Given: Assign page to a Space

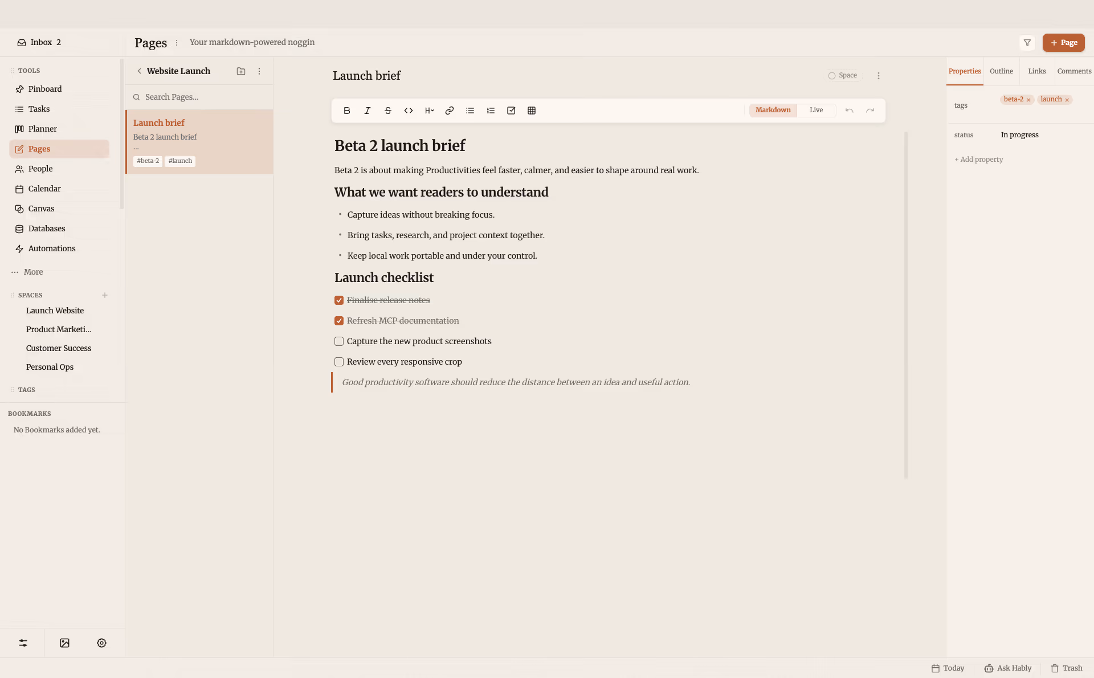Looking at the screenshot, I should point(843,75).
